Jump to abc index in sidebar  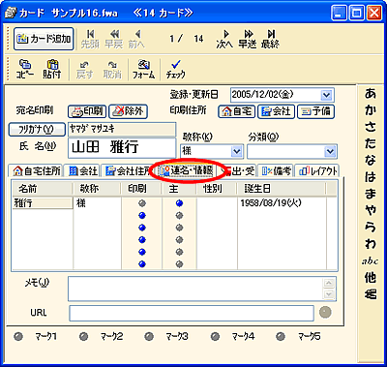click(x=371, y=261)
